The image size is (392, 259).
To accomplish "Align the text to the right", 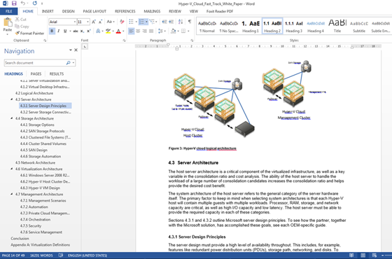I will 144,31.
